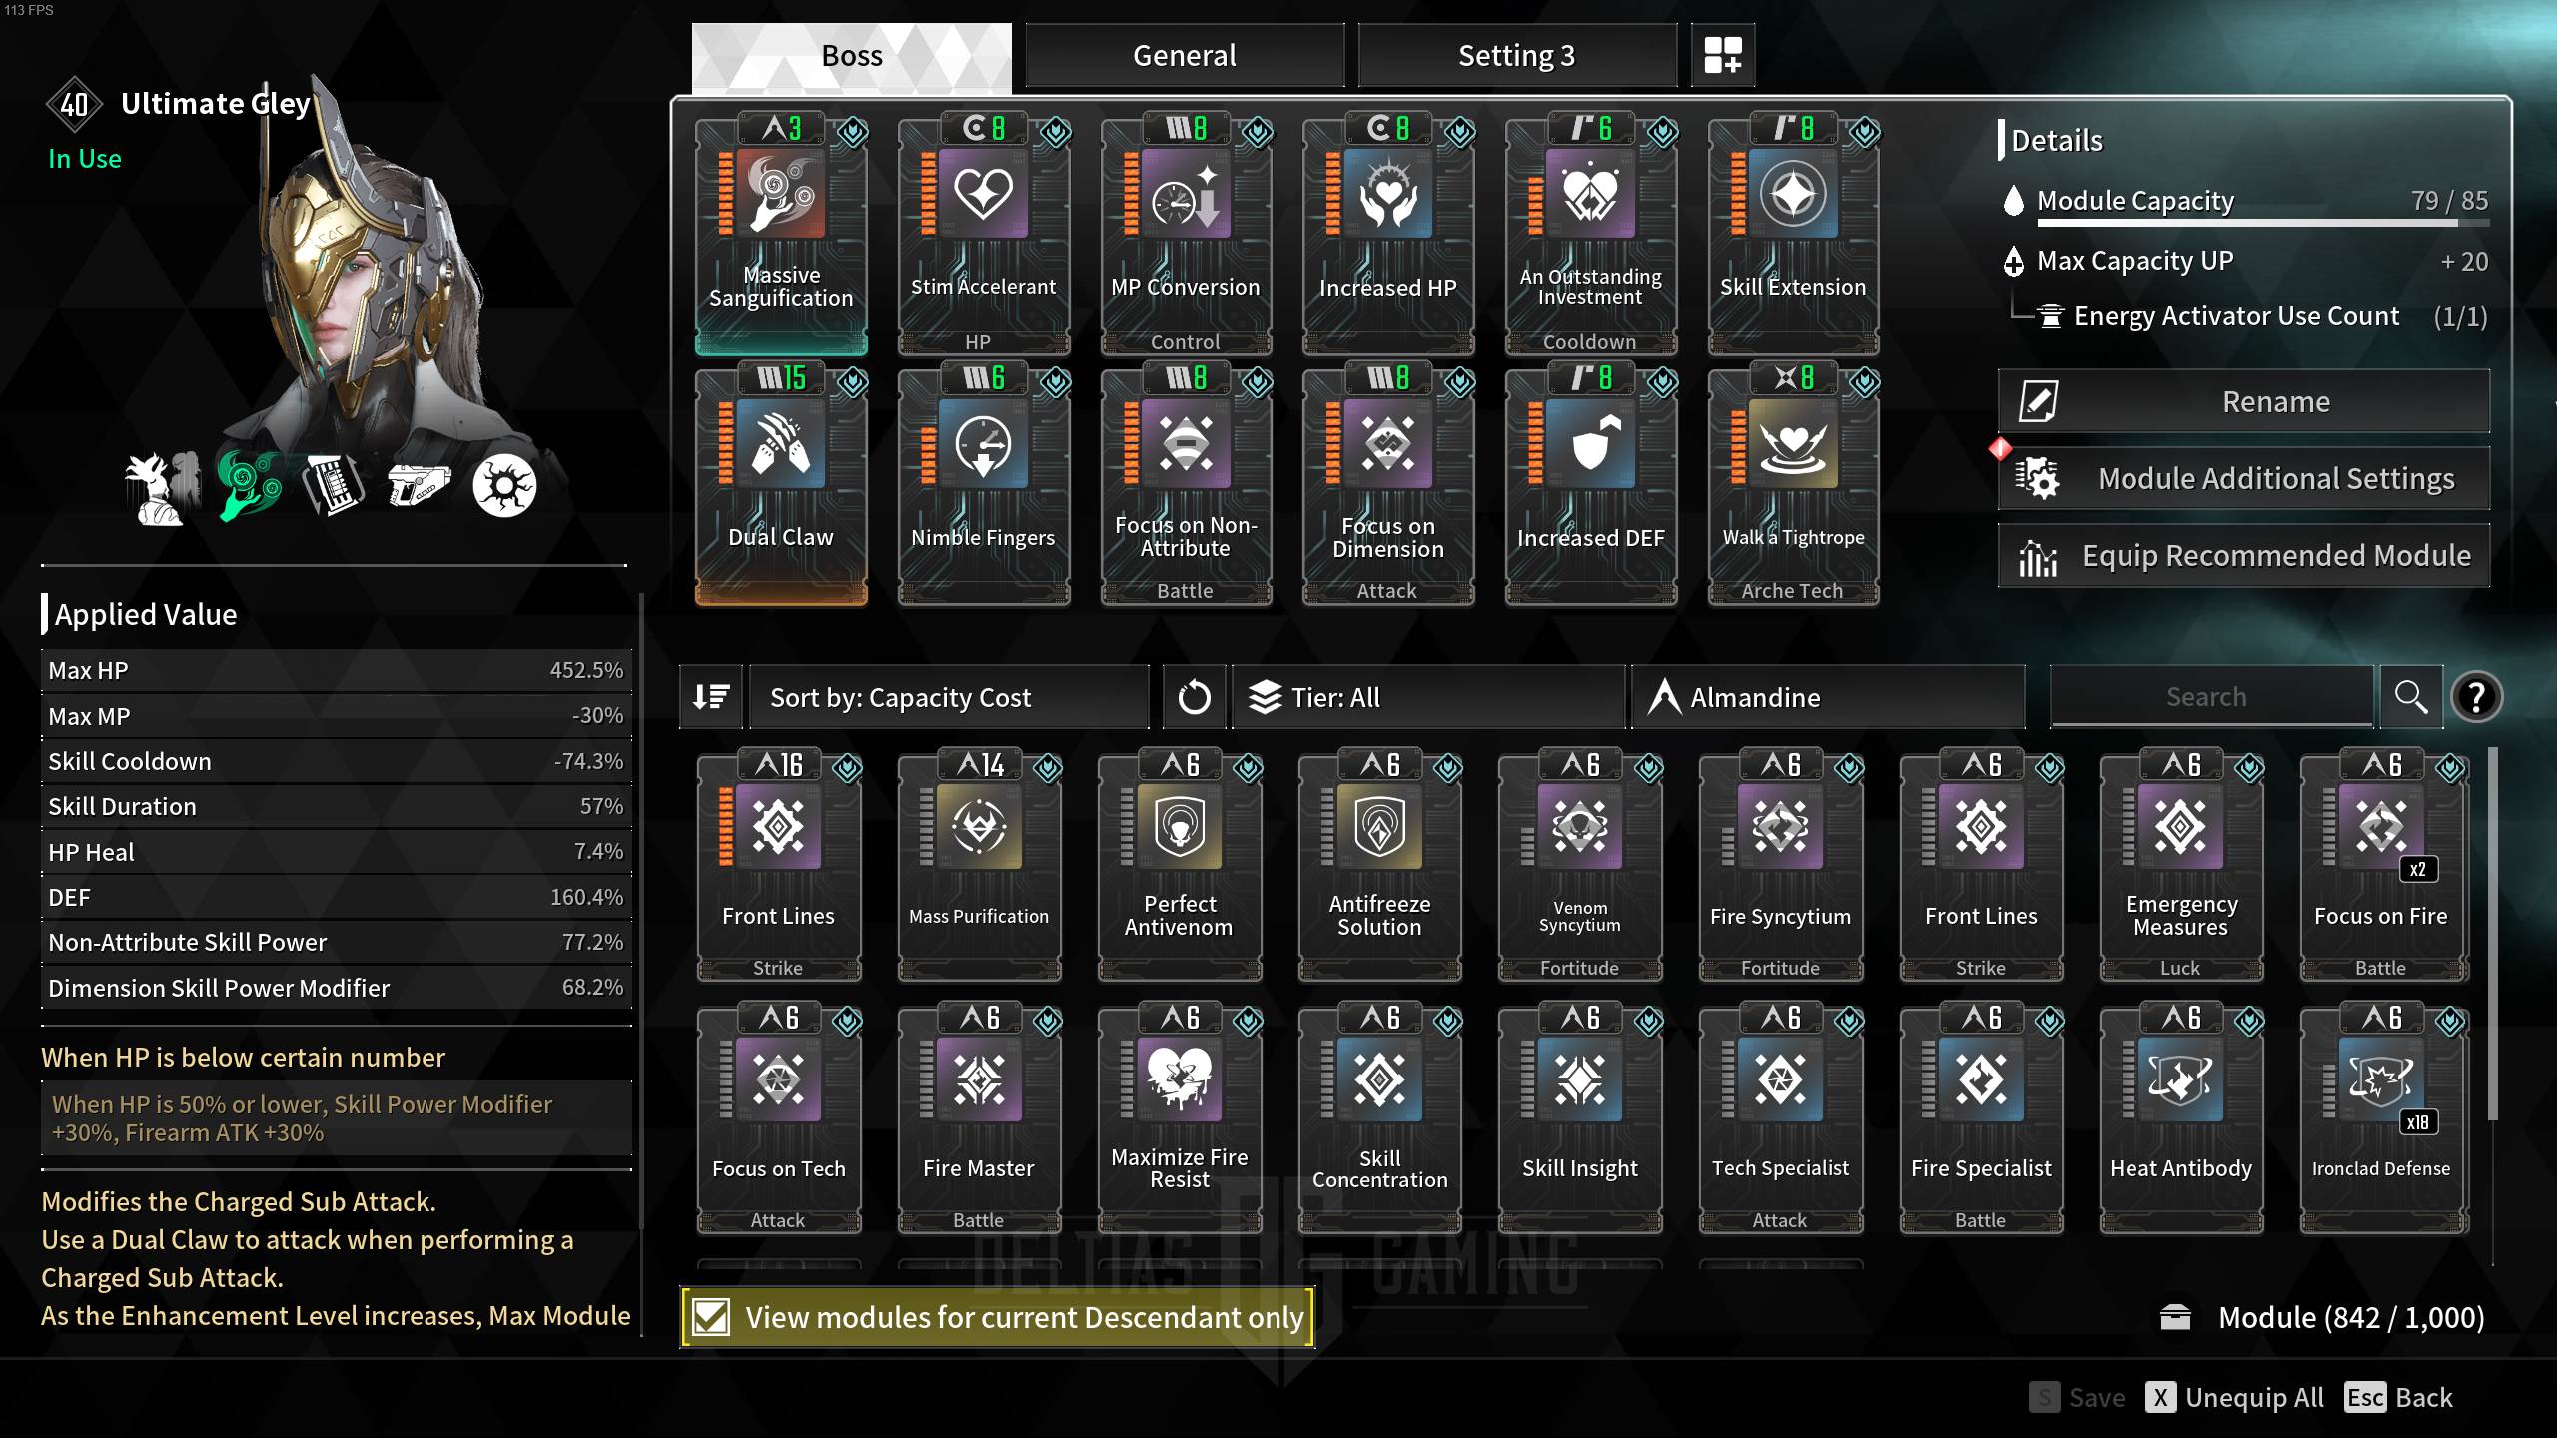Switch to the General preset tab
2557x1438 pixels.
pos(1185,55)
